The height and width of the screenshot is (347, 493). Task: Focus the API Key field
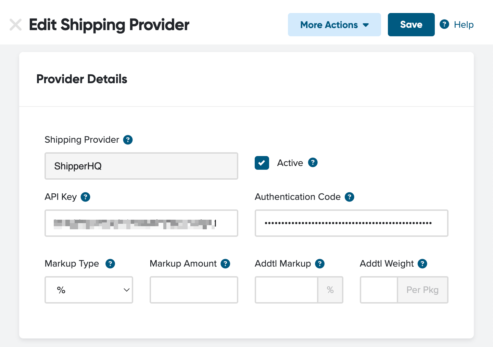[x=141, y=223]
